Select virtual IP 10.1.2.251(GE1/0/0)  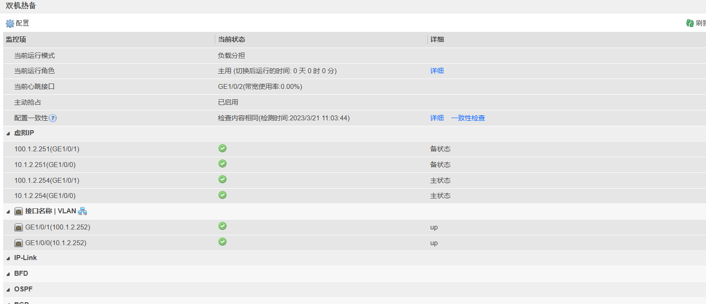(x=45, y=165)
